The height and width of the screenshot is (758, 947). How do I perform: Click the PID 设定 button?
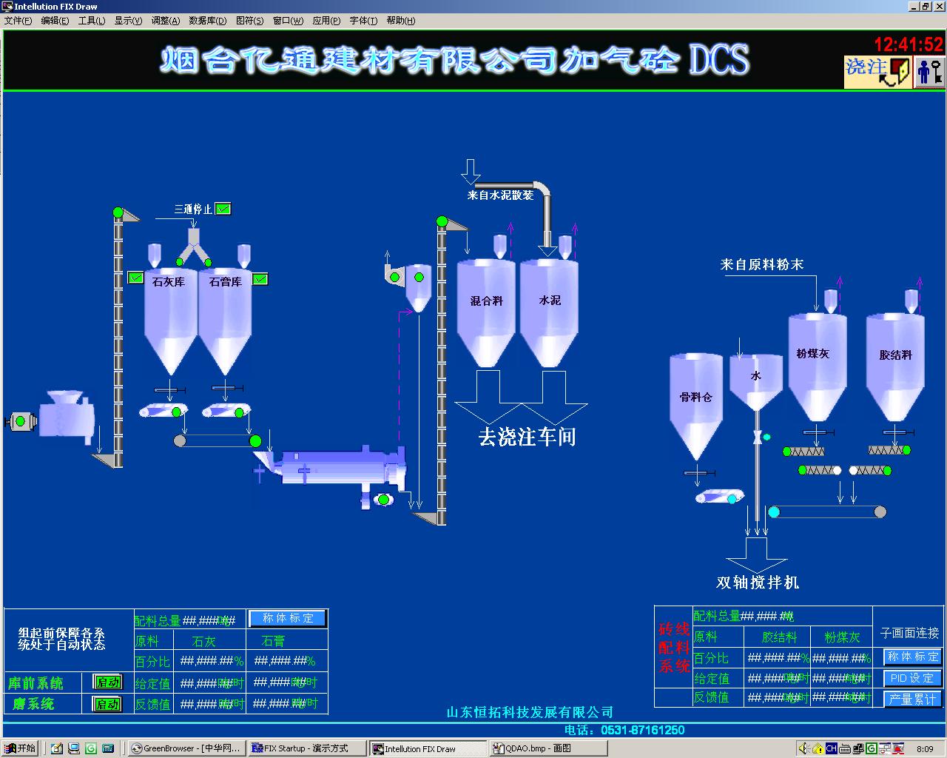coord(911,678)
